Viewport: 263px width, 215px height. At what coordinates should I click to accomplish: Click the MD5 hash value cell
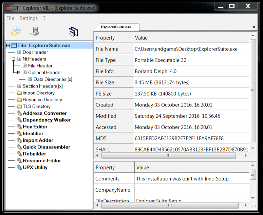[x=179, y=138]
